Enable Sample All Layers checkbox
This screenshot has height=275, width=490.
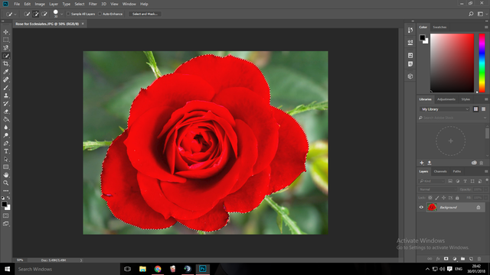tap(68, 14)
